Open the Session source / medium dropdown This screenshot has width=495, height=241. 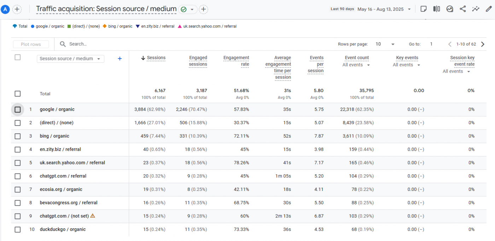pyautogui.click(x=70, y=59)
